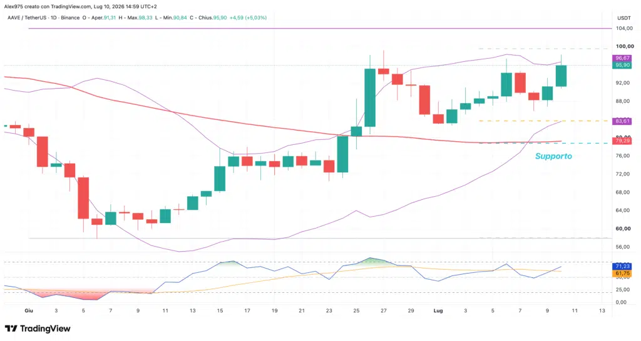Image resolution: width=641 pixels, height=341 pixels.
Task: Click the 68,00 price axis label
Action: click(x=623, y=192)
